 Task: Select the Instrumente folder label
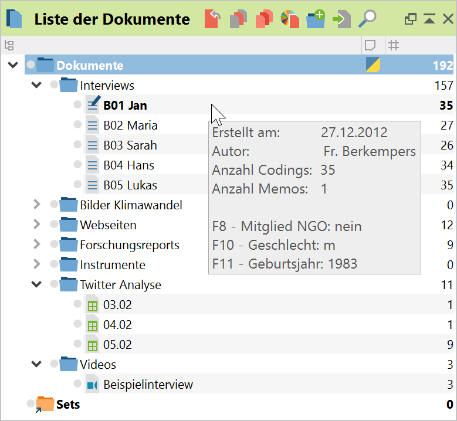[x=113, y=265]
